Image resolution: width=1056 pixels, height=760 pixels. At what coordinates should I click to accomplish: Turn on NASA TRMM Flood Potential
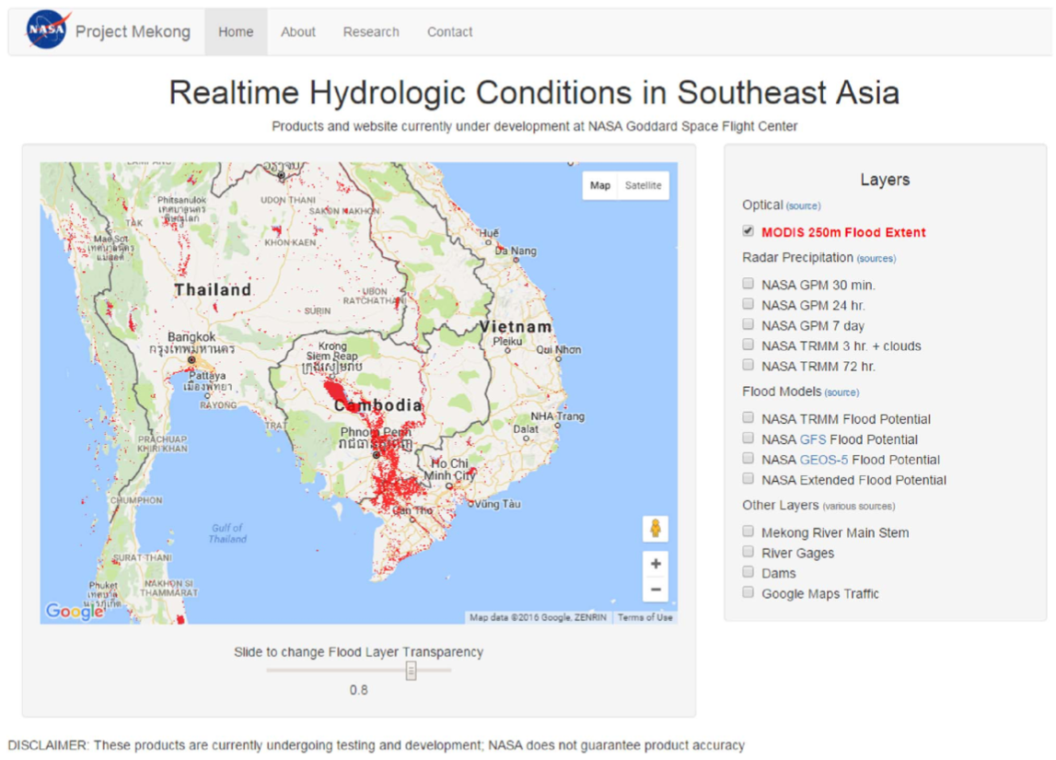click(x=748, y=416)
